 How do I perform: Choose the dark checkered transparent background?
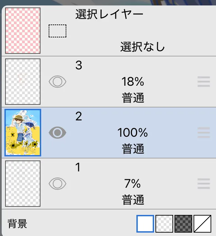tap(183, 223)
